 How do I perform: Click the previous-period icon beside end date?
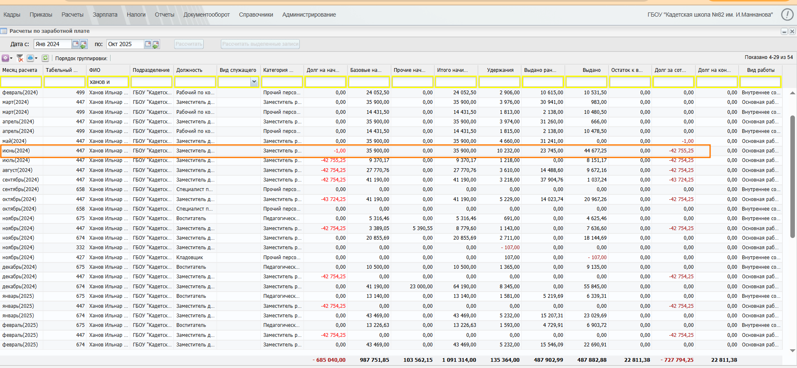pos(156,44)
